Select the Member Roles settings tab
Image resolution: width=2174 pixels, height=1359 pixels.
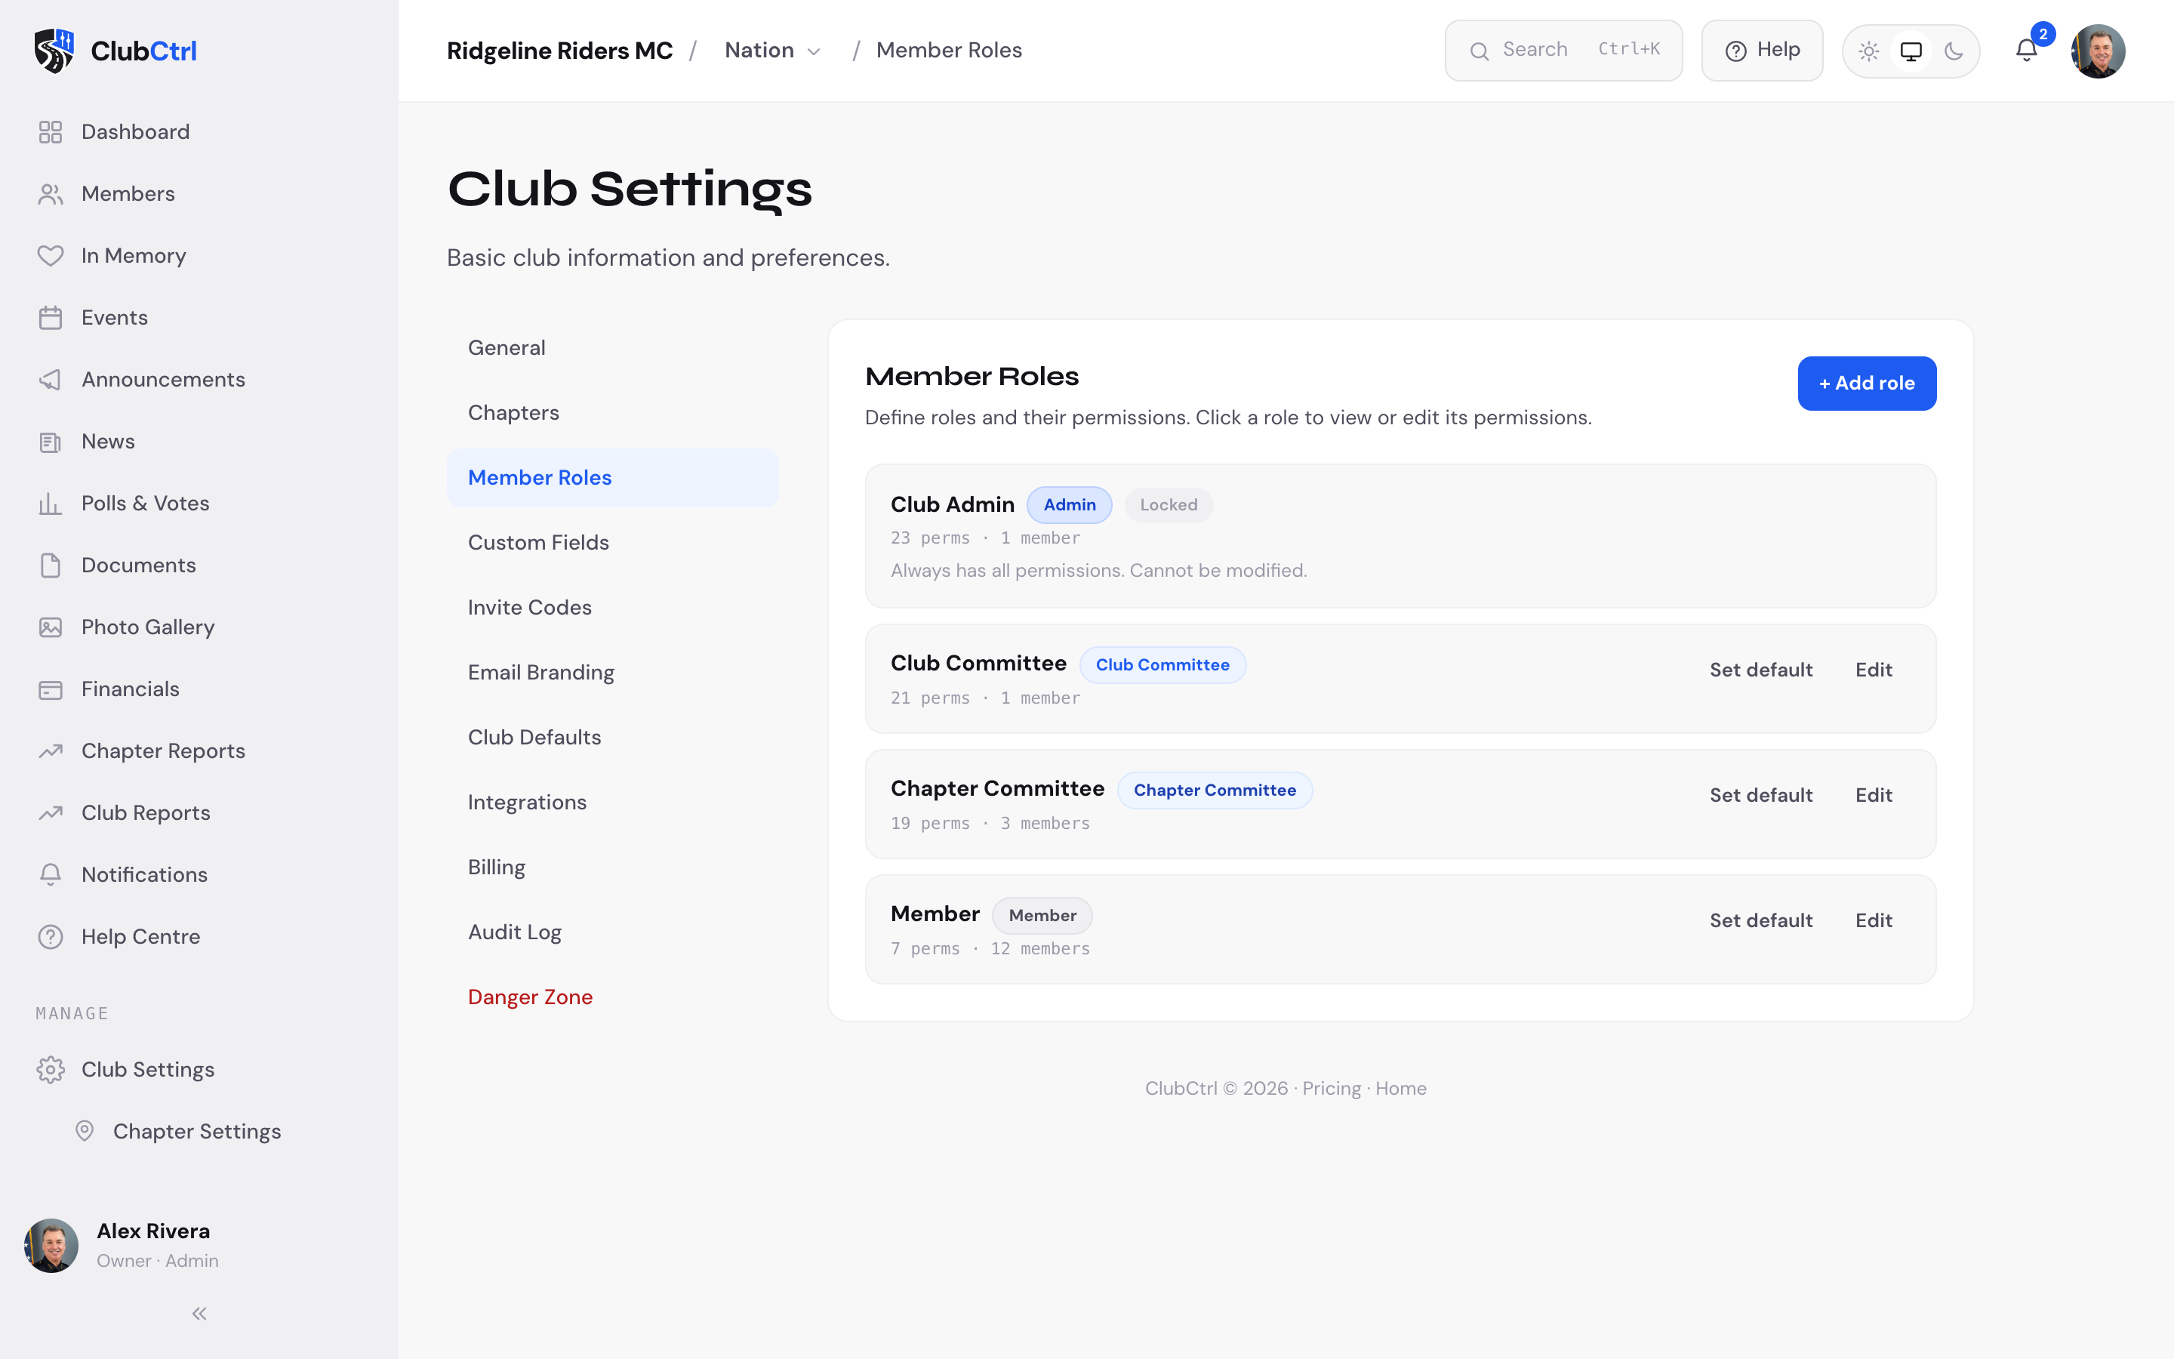[x=613, y=477]
